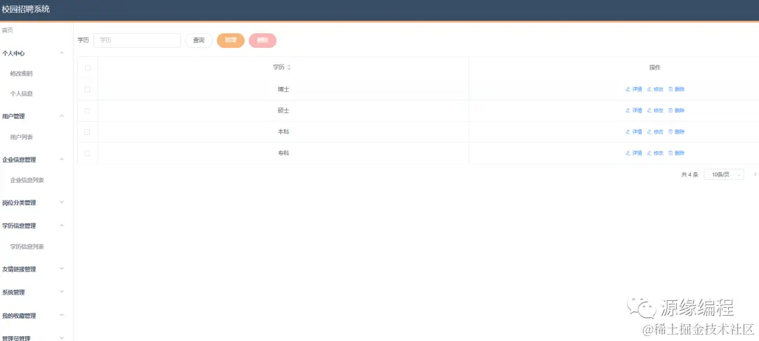
Task: Open 详情 for the 博士 row
Action: pos(634,89)
